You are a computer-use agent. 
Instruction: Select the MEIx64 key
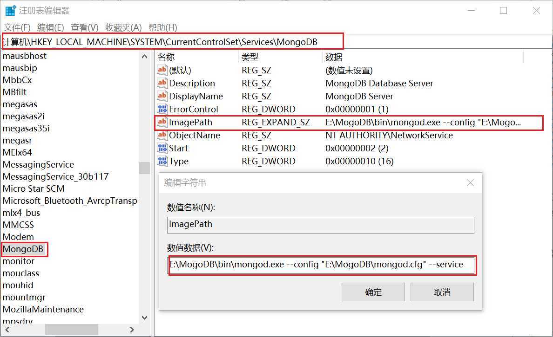pyautogui.click(x=17, y=152)
